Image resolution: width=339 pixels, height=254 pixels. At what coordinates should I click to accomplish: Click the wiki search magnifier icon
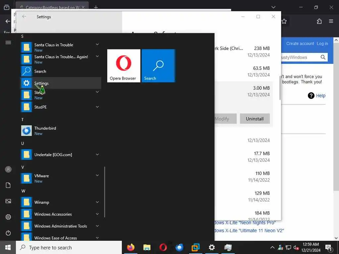[x=323, y=57]
